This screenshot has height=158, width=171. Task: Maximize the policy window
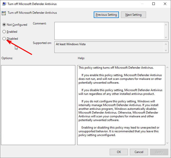[x=154, y=4]
